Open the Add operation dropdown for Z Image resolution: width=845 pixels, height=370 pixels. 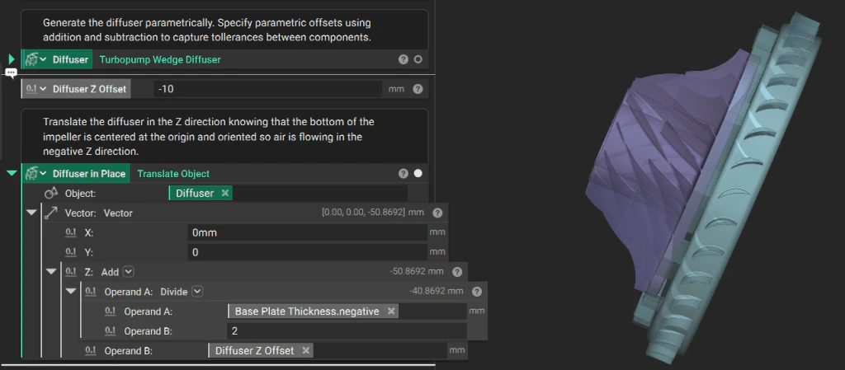[128, 272]
